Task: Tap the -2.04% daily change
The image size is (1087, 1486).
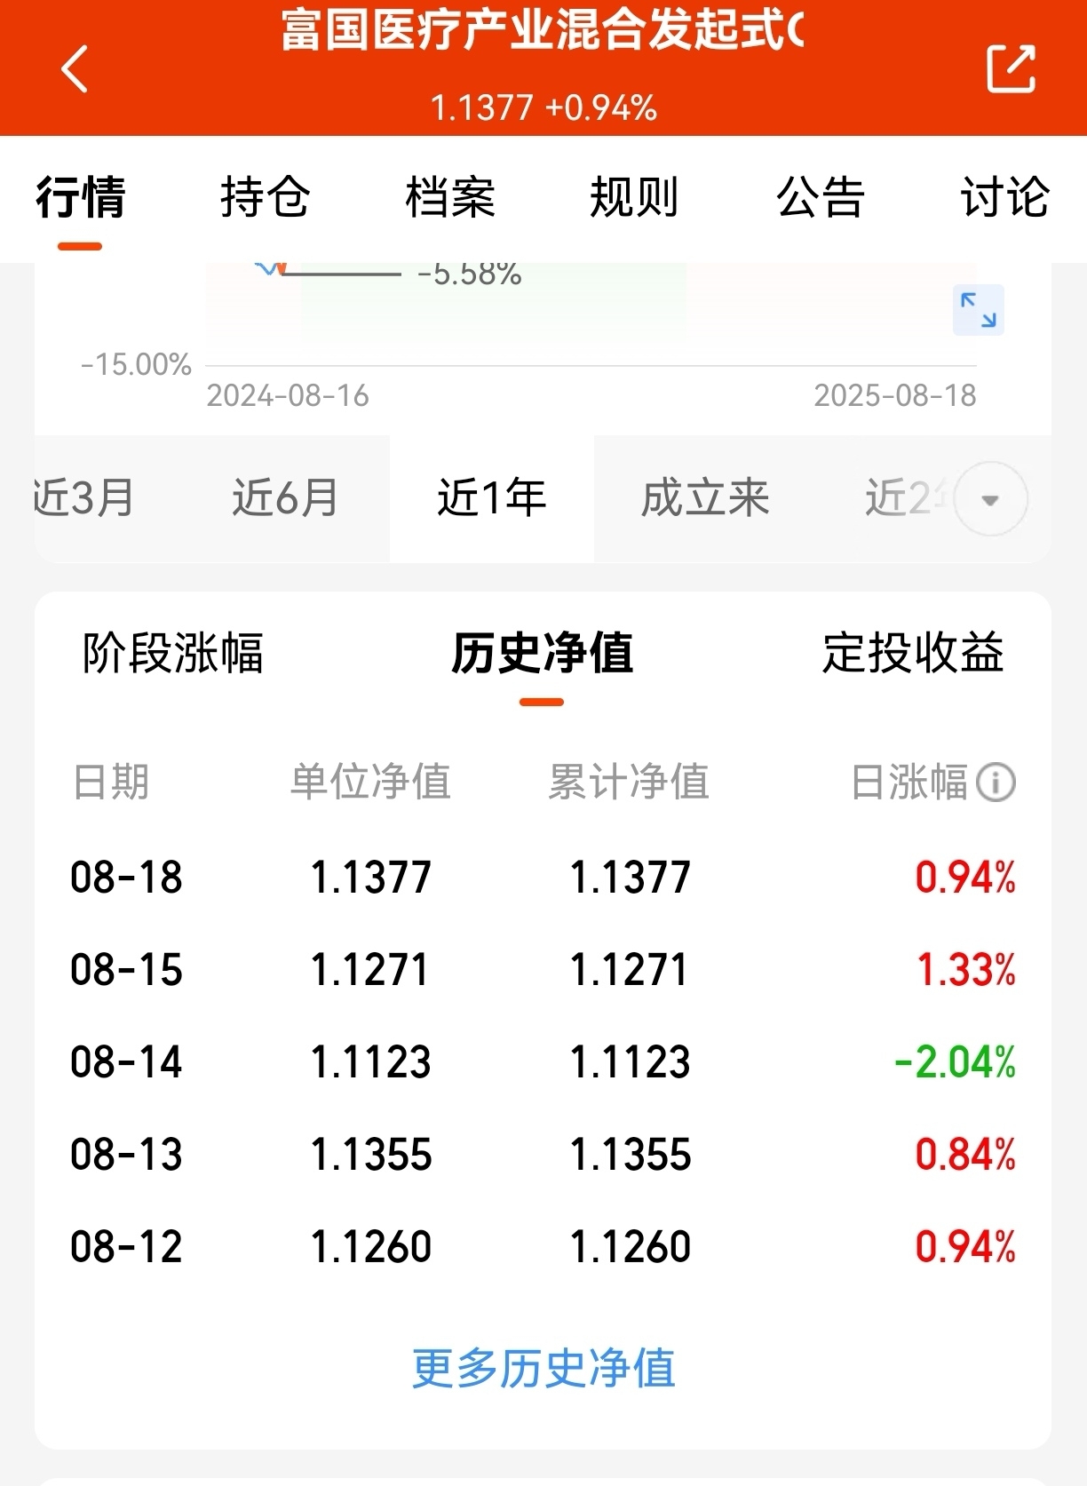Action: coord(955,1062)
